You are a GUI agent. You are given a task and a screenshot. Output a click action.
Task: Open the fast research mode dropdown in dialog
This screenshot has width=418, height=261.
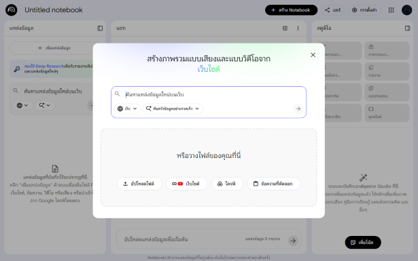[x=173, y=108]
